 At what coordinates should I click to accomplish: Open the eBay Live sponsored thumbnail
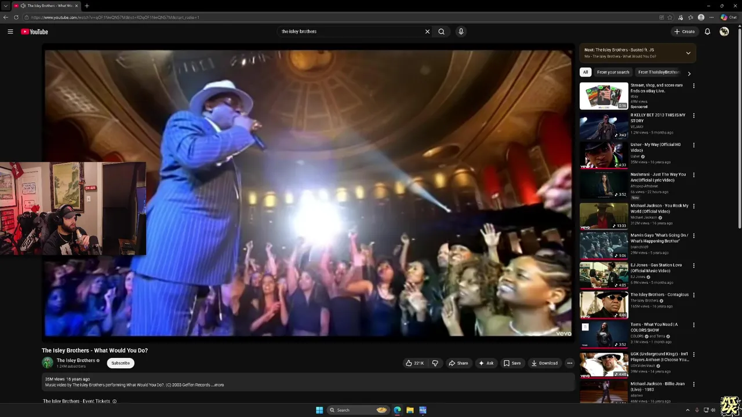pyautogui.click(x=604, y=96)
